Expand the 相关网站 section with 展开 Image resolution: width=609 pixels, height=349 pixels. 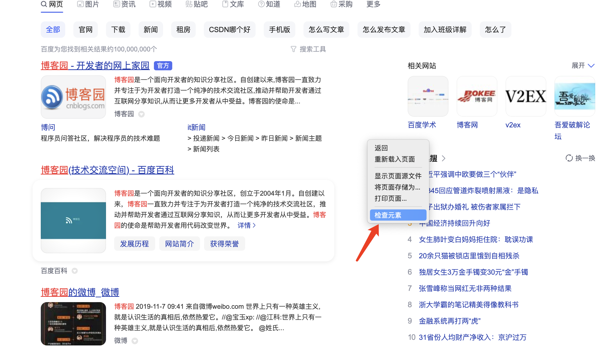(583, 66)
